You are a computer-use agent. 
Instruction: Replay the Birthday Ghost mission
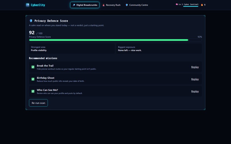pyautogui.click(x=195, y=79)
